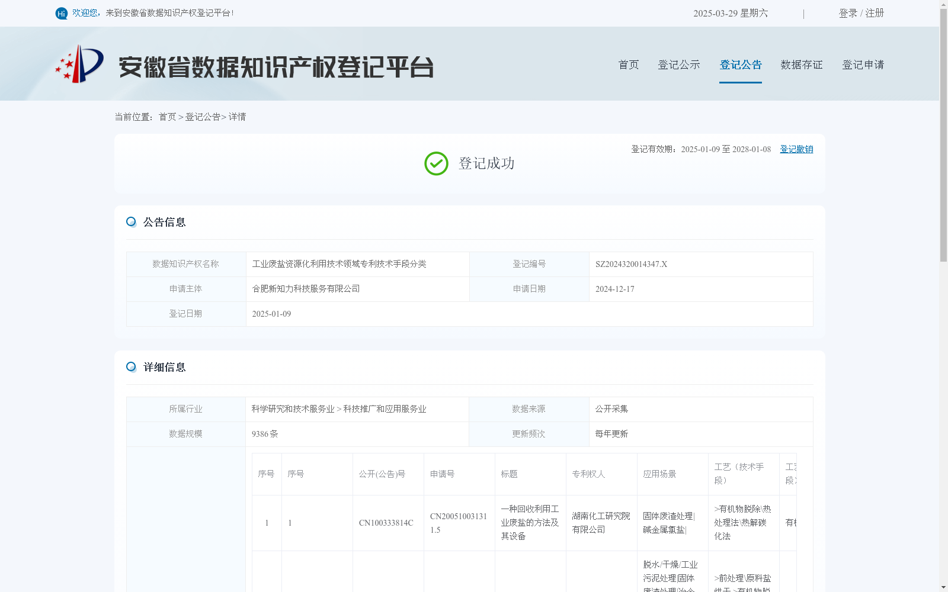Viewport: 948px width, 592px height.
Task: Click the 登录 / 注册 link
Action: pos(861,13)
